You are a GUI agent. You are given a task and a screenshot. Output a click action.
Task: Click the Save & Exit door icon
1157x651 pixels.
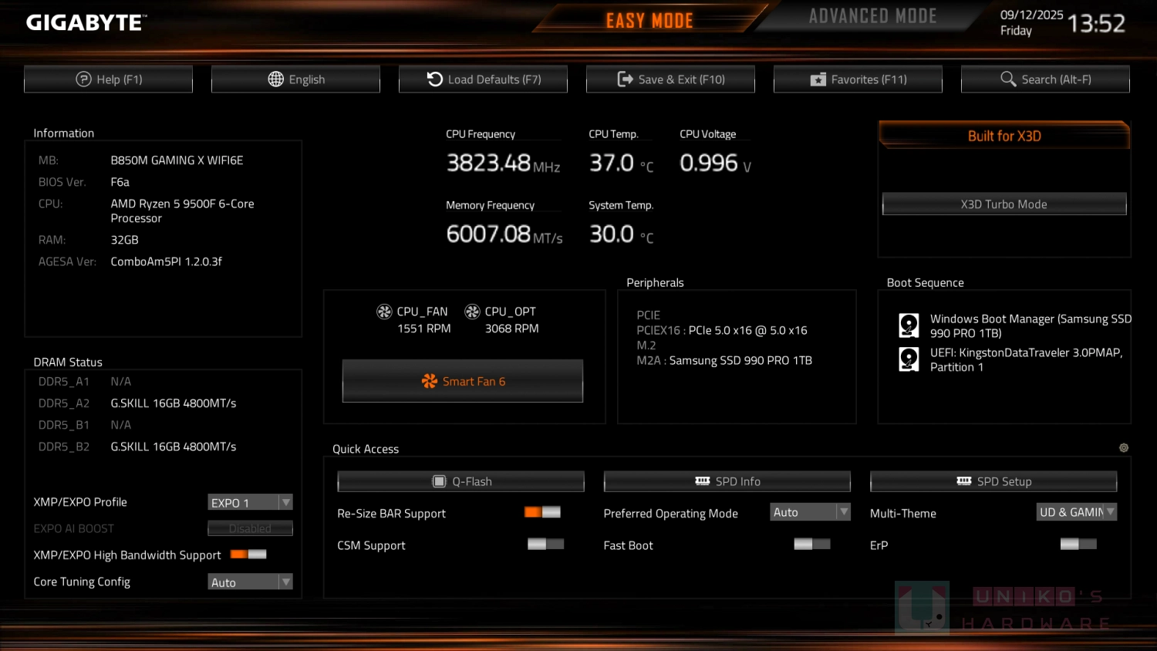click(x=626, y=79)
